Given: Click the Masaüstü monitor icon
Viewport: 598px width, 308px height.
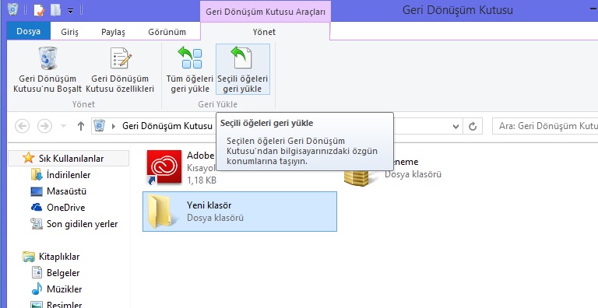Looking at the screenshot, I should tap(37, 191).
